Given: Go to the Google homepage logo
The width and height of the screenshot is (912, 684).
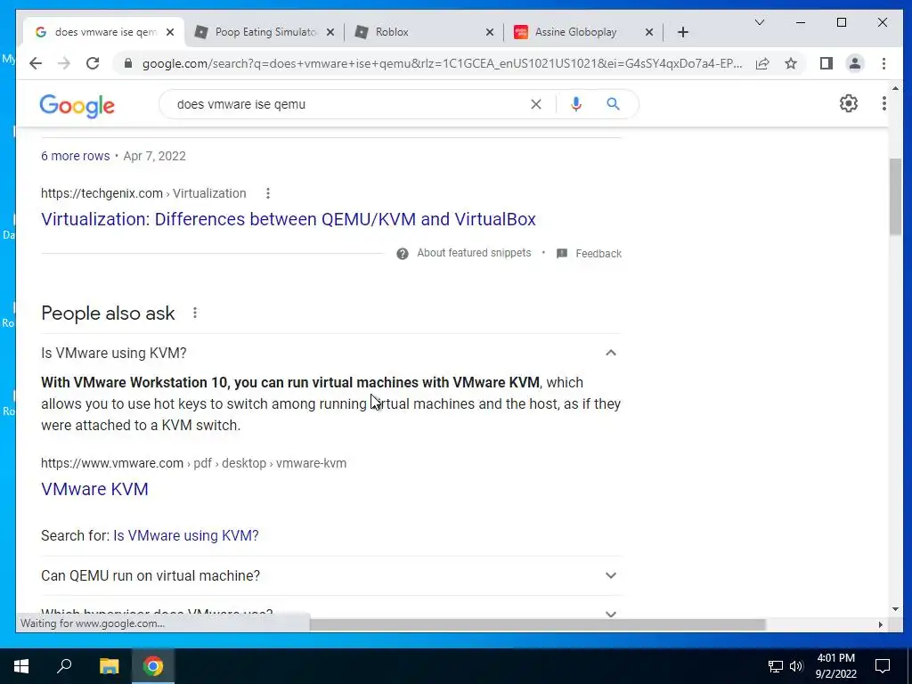Looking at the screenshot, I should (77, 105).
